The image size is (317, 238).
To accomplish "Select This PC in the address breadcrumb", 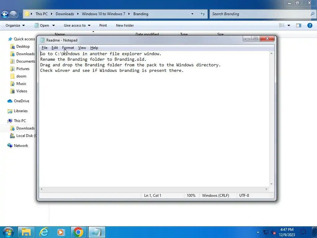I will tap(42, 14).
